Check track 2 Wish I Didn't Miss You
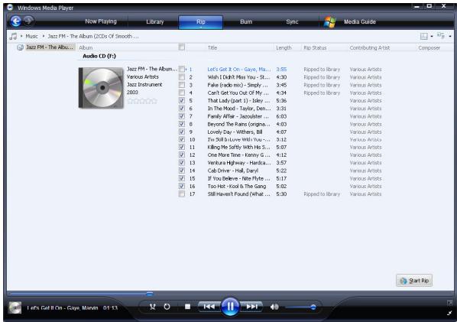457x322 pixels. [x=182, y=77]
